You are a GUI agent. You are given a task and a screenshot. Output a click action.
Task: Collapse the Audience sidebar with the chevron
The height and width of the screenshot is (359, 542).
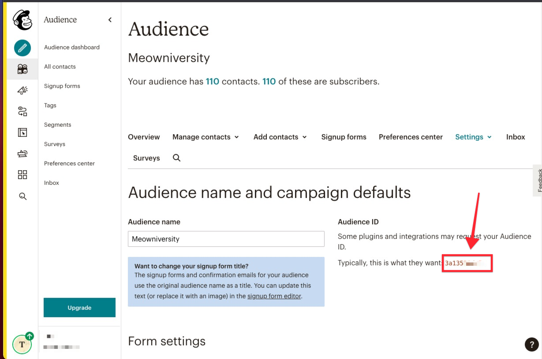110,20
